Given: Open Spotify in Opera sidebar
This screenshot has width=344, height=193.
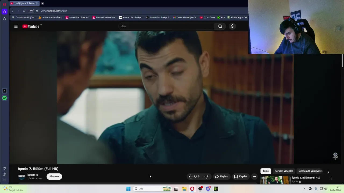Looking at the screenshot, I should tap(4, 98).
